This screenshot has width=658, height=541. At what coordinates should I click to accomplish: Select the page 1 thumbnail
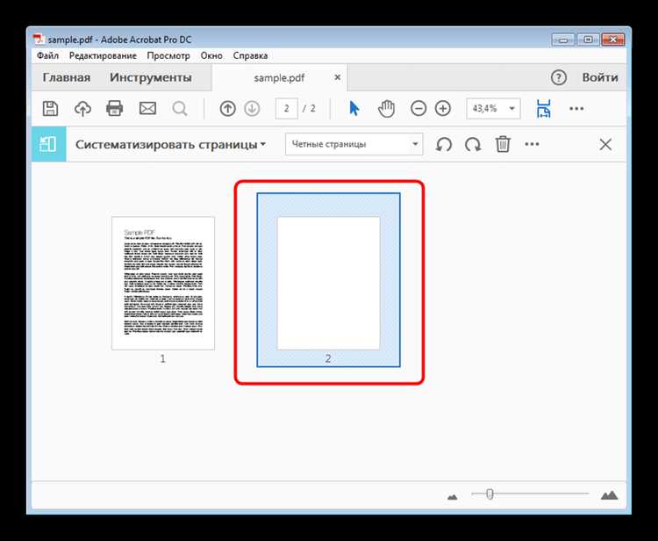163,283
